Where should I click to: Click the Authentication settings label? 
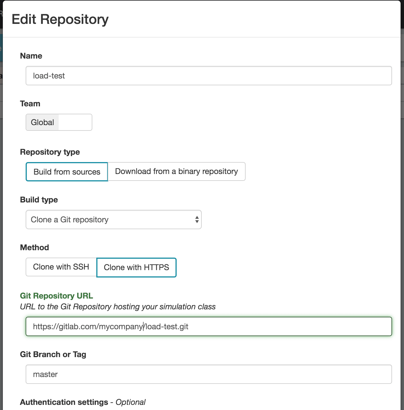[64, 402]
